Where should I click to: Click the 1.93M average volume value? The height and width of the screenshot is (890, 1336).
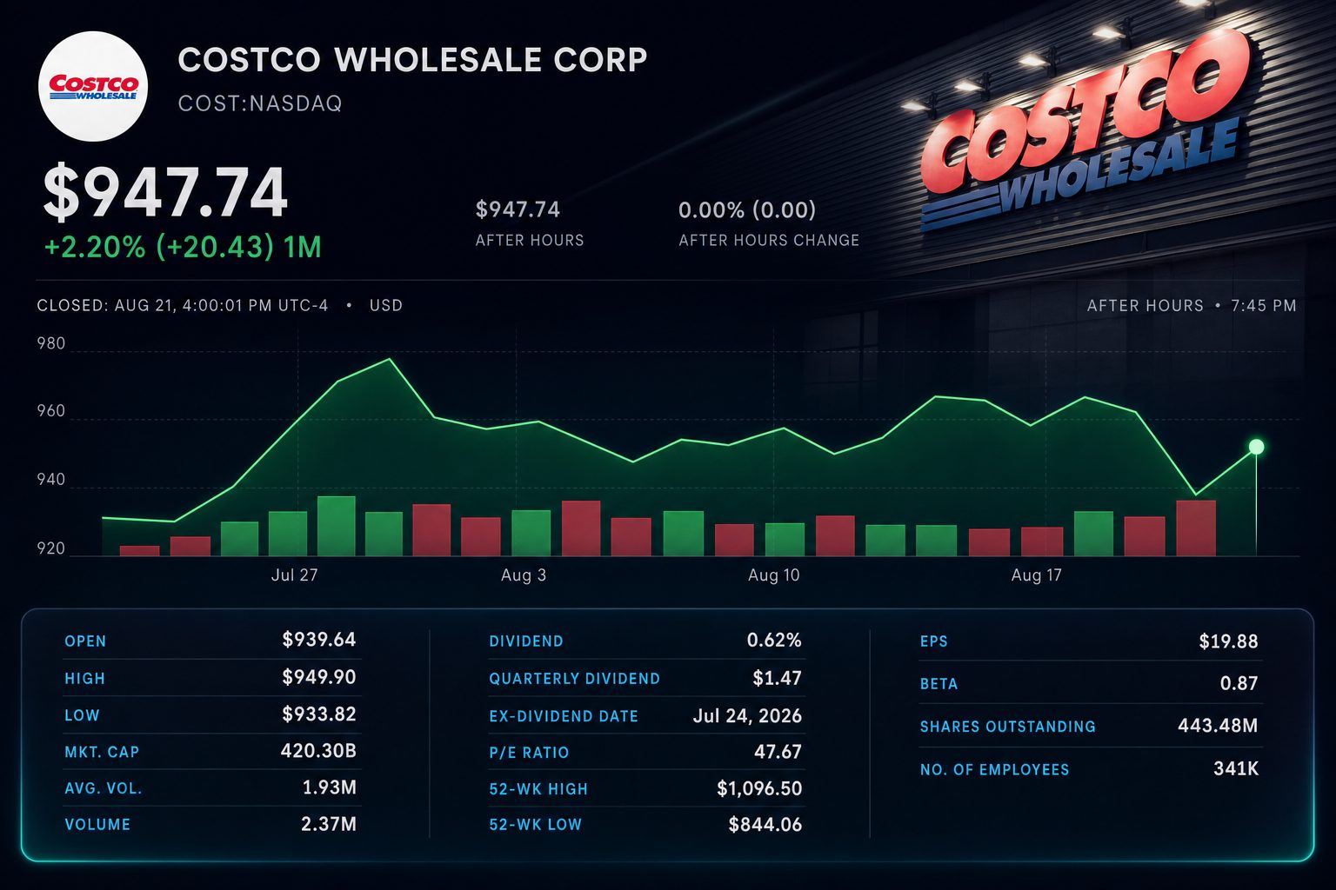point(329,787)
